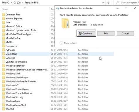Select WindowsPowerShell folder icon
This screenshot has width=139, height=112.
click(x=4, y=105)
